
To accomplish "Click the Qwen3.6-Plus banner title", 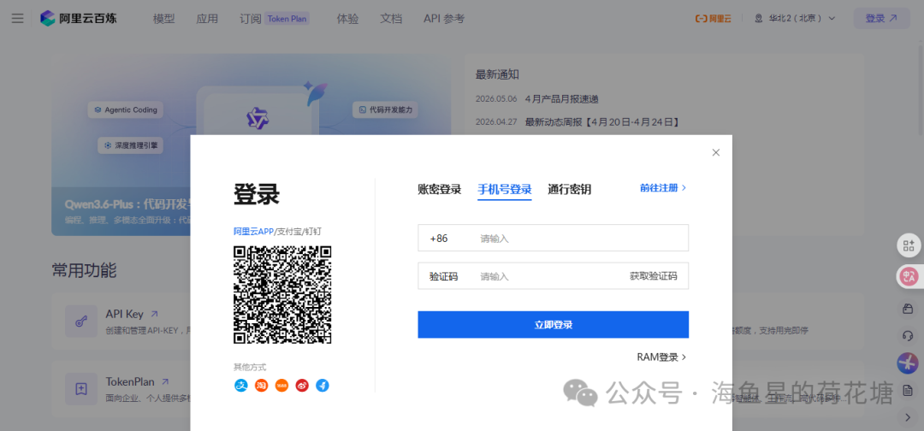I will pyautogui.click(x=129, y=204).
